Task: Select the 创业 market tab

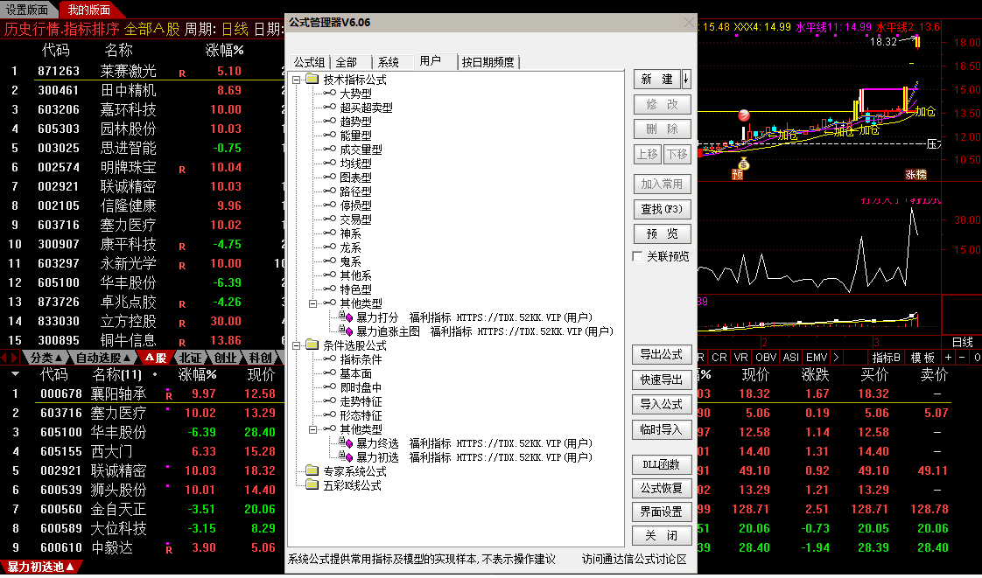Action: (226, 358)
